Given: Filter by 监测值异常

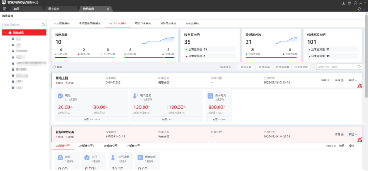Looking at the screenshot, I should 301,67.
